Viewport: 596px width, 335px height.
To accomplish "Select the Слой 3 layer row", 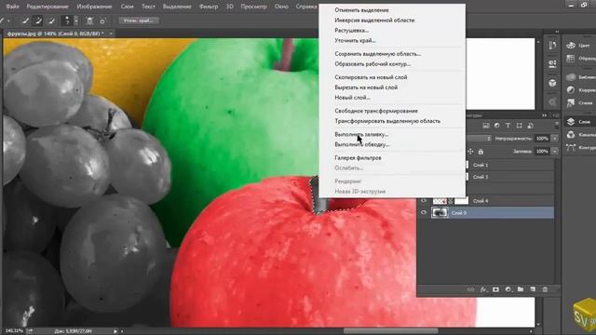I will [510, 177].
